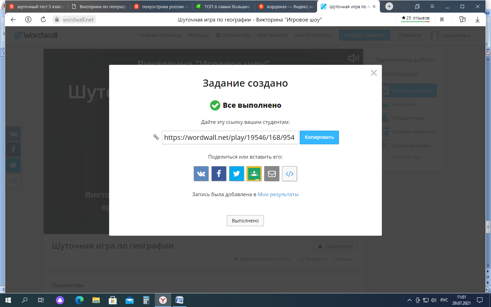Expand the Больше dropdown

click(346, 259)
